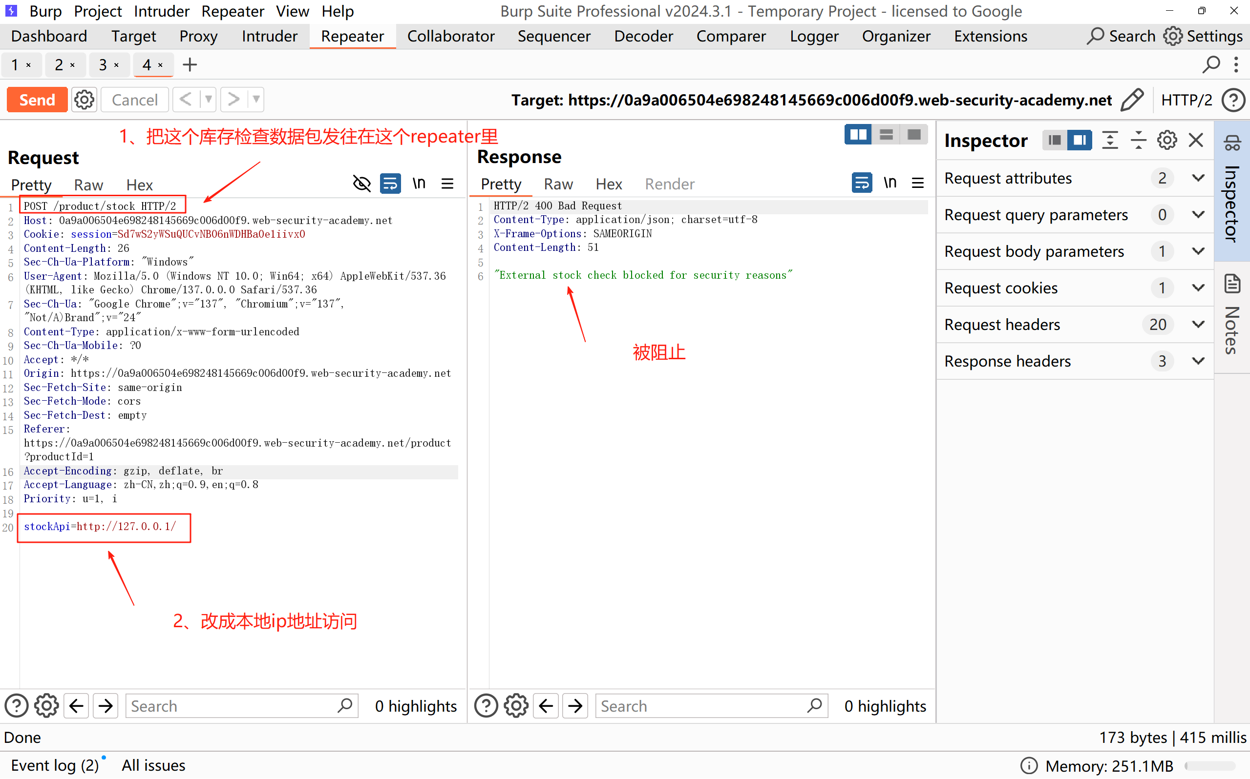Expand the Request body parameters section
Viewport: 1250px width, 779px height.
pos(1198,251)
